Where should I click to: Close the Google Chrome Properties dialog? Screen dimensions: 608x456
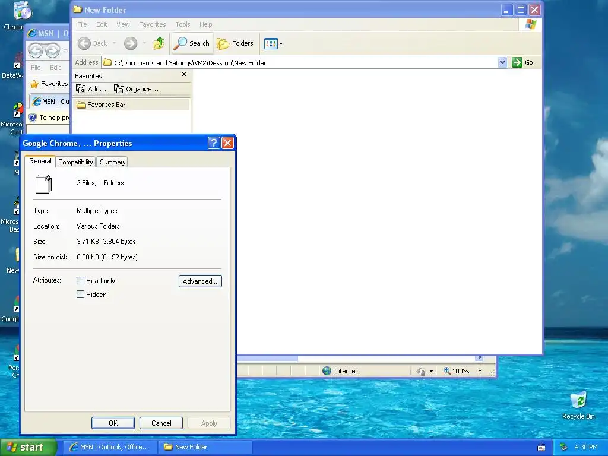click(227, 143)
